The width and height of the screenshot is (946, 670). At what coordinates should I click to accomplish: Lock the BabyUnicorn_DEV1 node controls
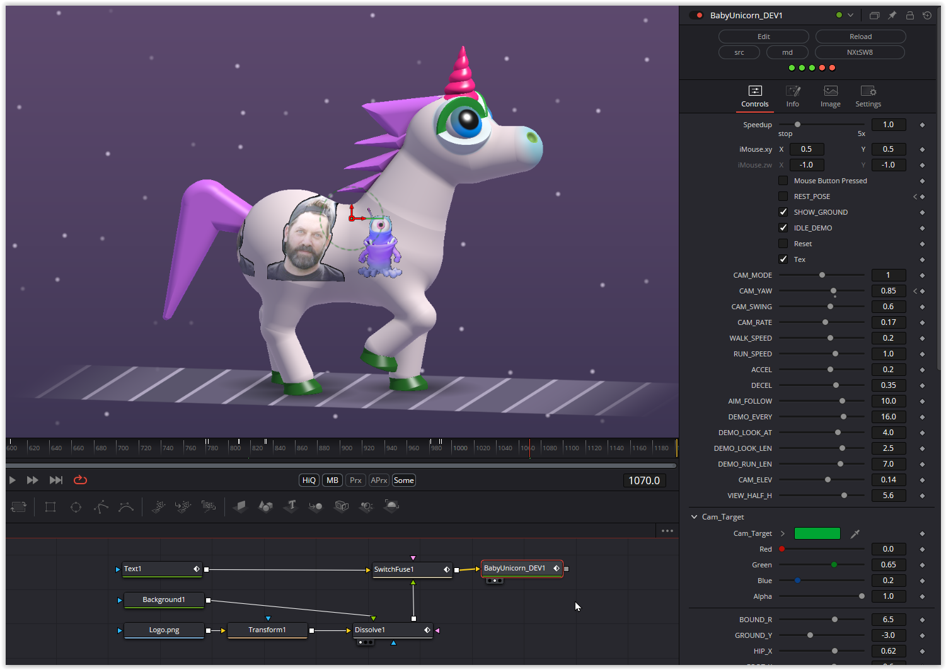coord(909,15)
